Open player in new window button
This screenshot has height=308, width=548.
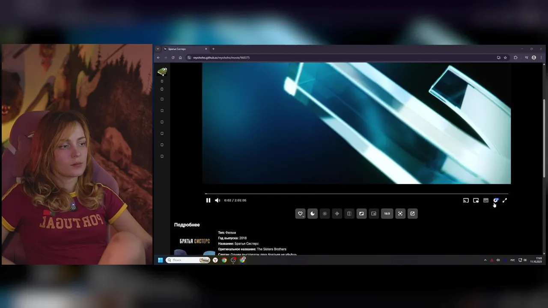[x=412, y=213]
